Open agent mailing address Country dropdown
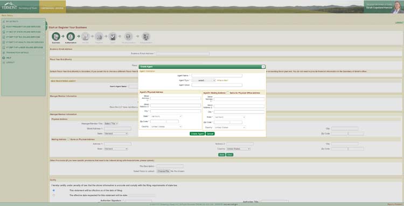This screenshot has width=404, height=206. (229, 127)
